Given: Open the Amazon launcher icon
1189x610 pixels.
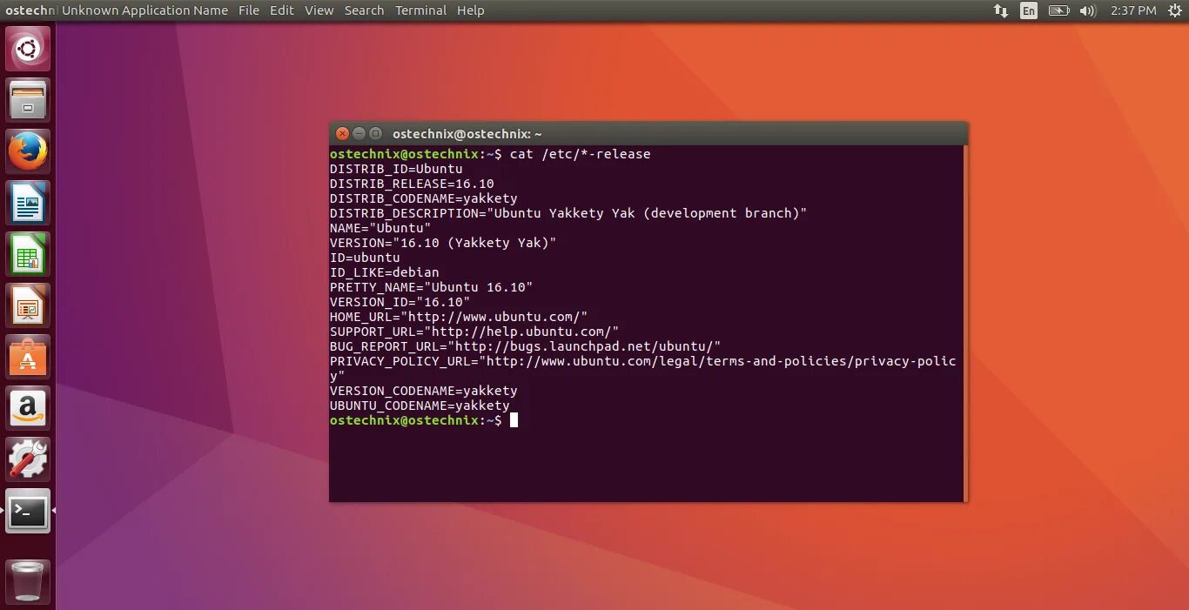Looking at the screenshot, I should coord(28,408).
